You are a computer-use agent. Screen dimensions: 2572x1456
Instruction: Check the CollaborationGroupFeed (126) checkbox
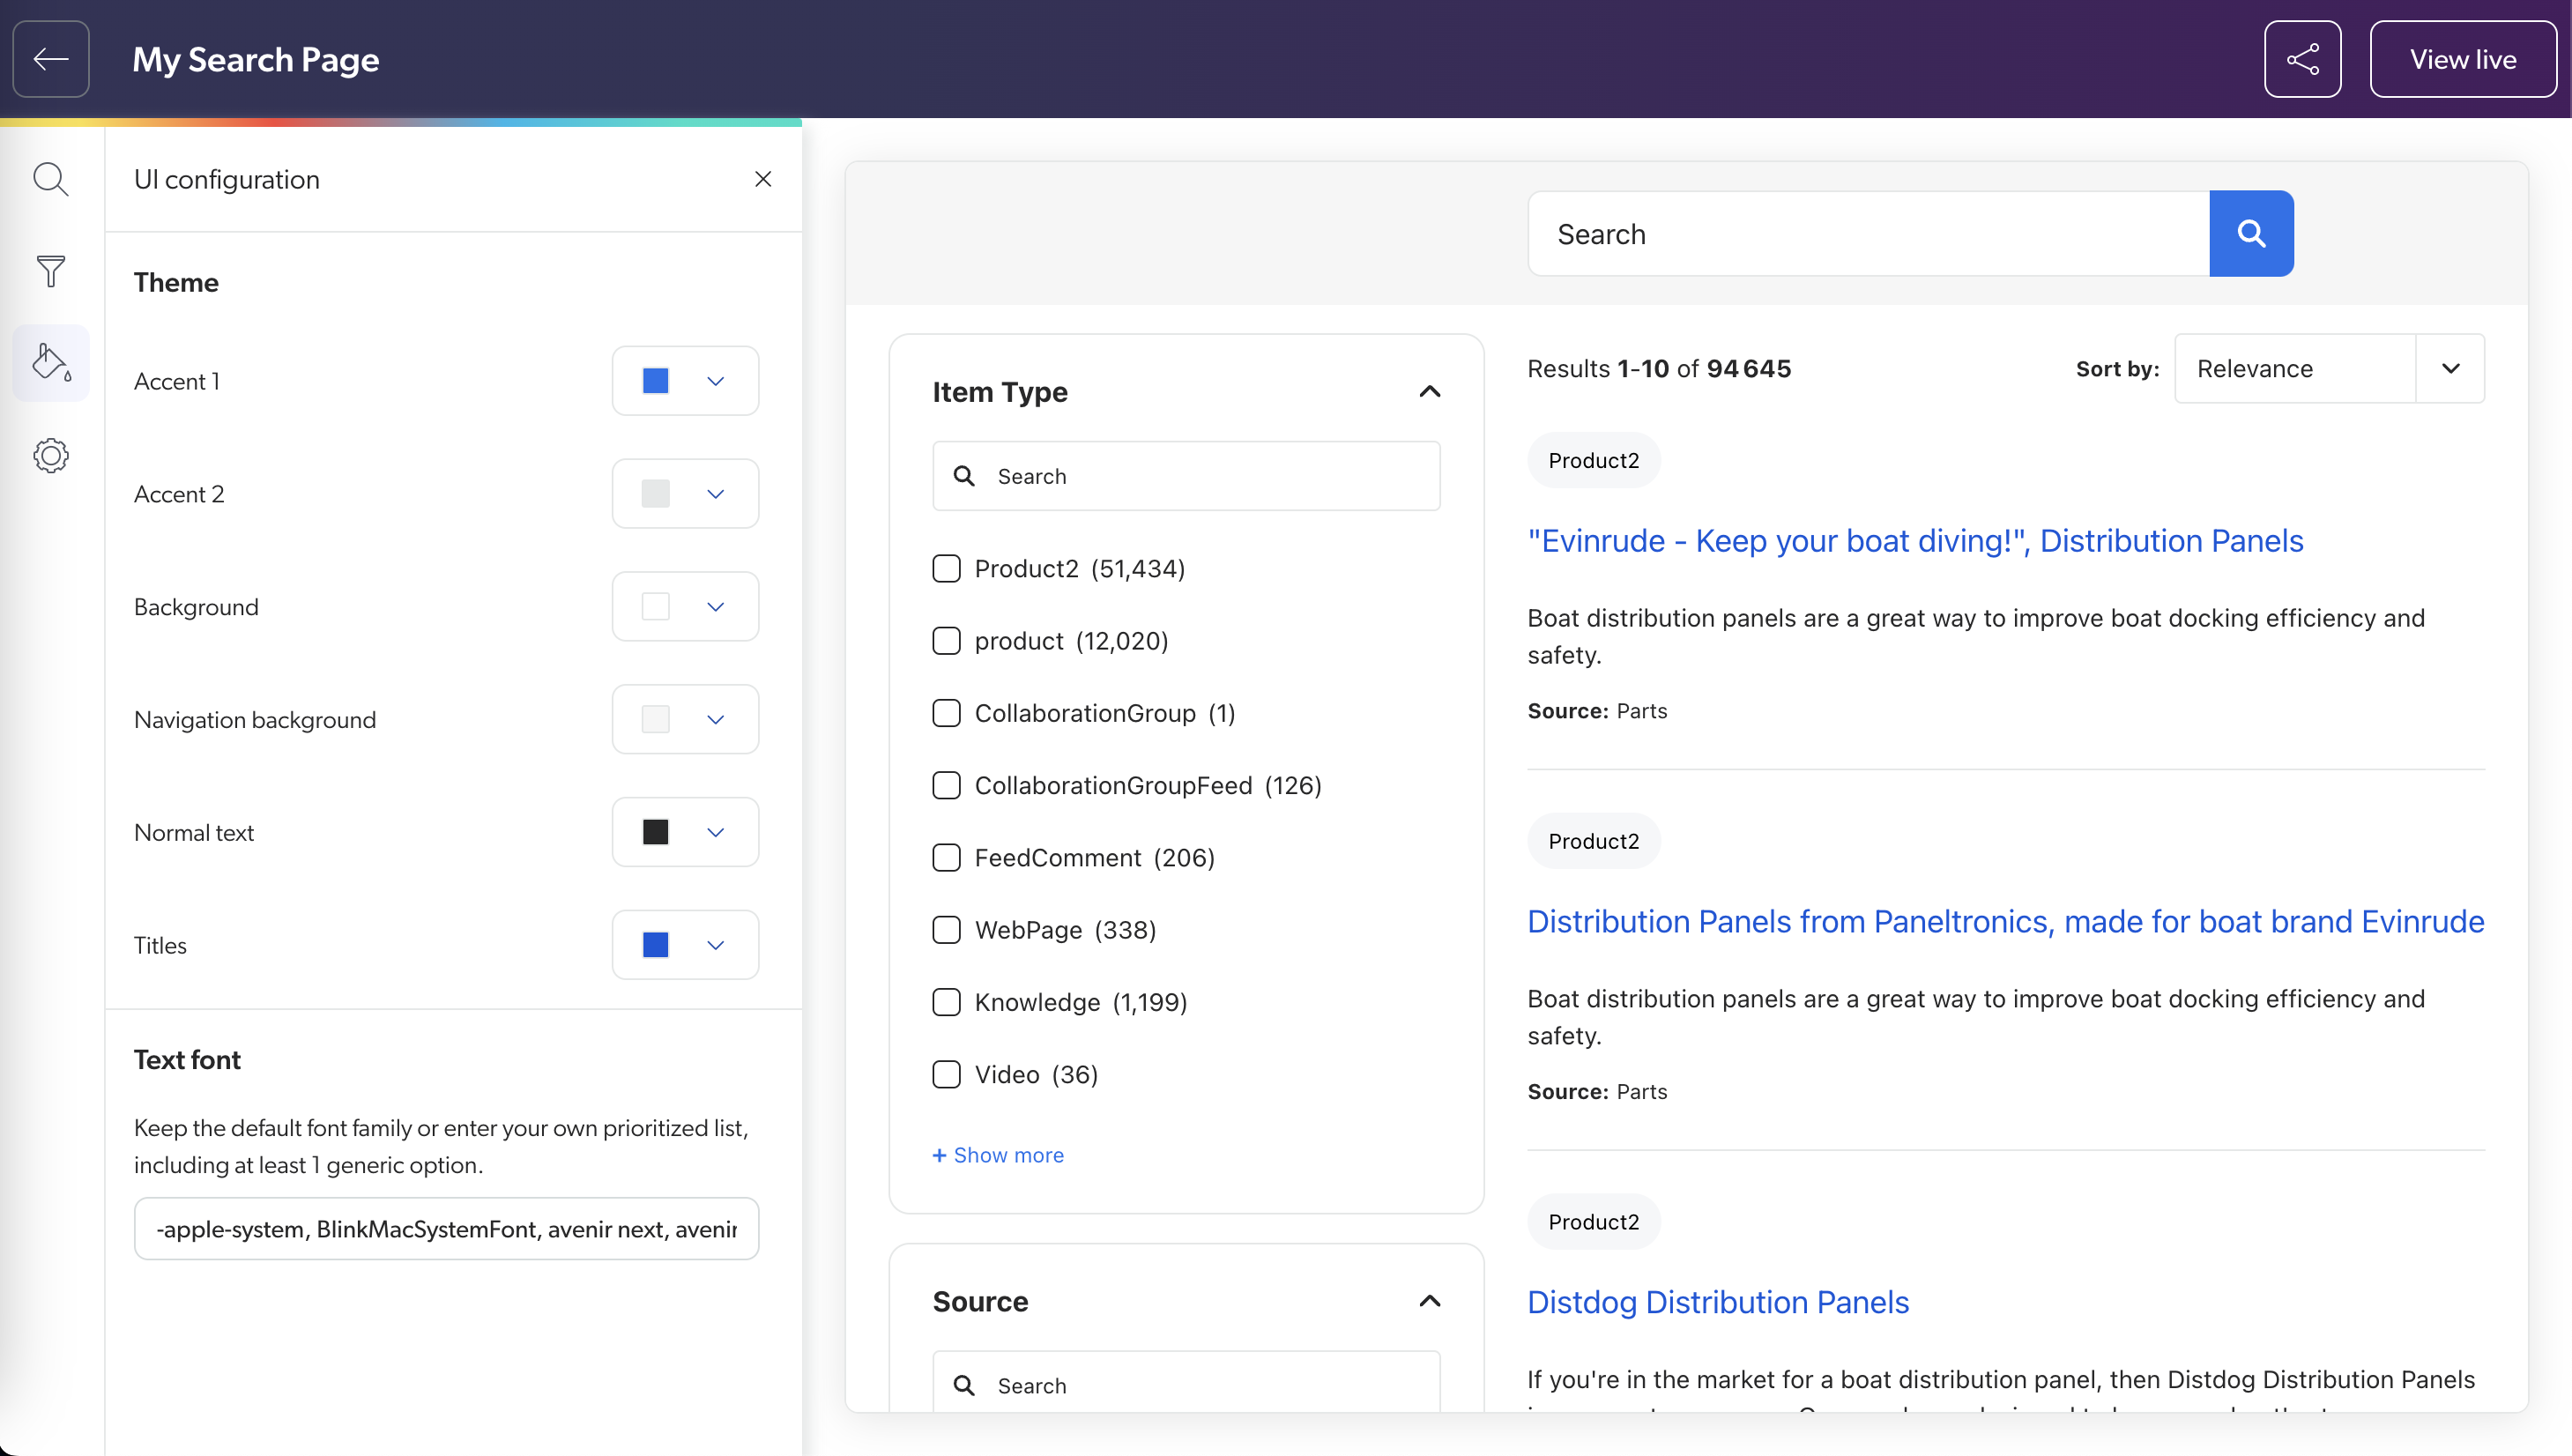tap(946, 785)
